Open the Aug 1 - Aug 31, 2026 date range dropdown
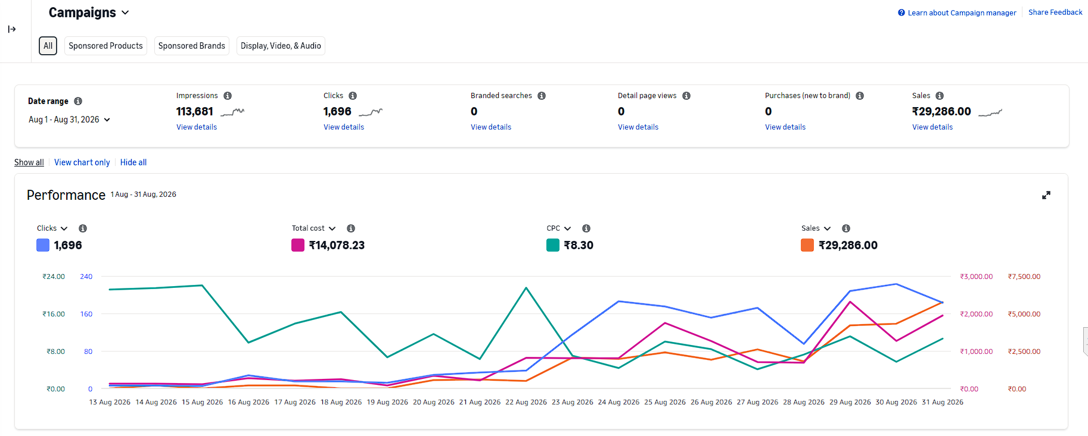Viewport: 1088px width, 436px height. [69, 120]
